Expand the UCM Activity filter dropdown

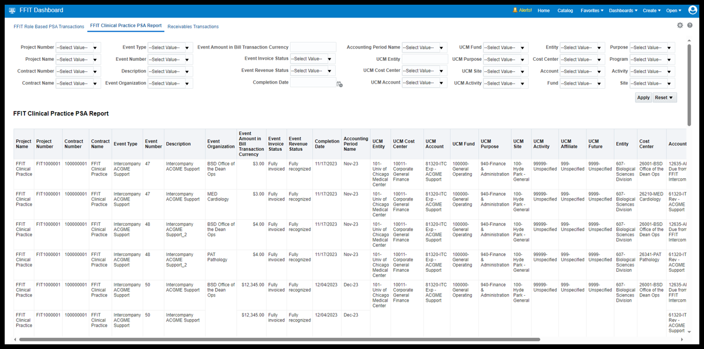point(506,84)
